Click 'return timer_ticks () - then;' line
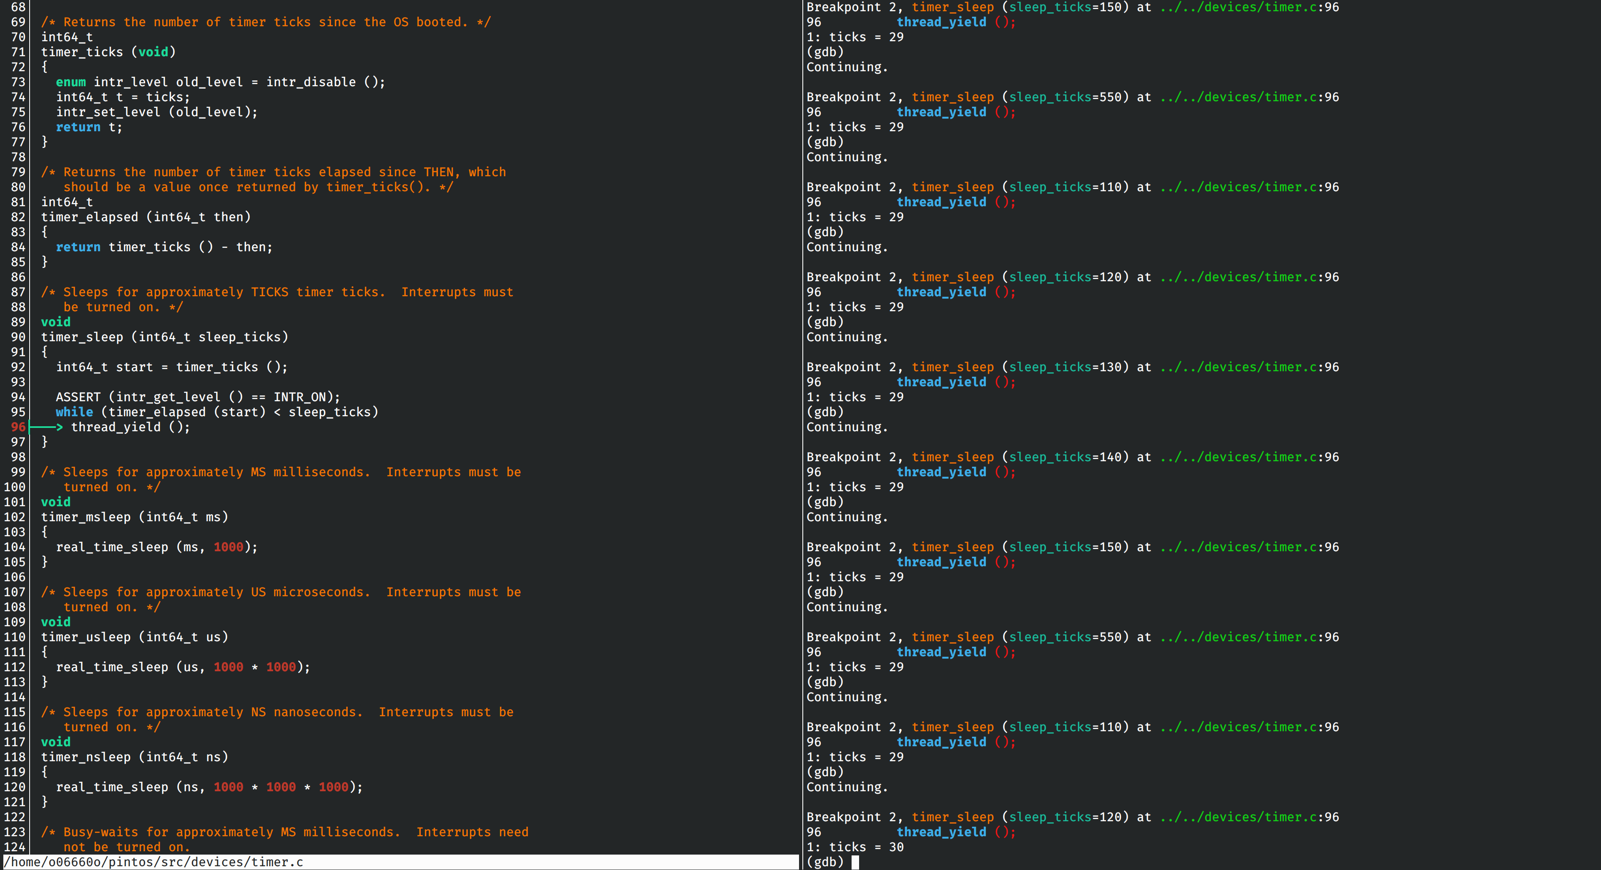The height and width of the screenshot is (870, 1601). [164, 247]
